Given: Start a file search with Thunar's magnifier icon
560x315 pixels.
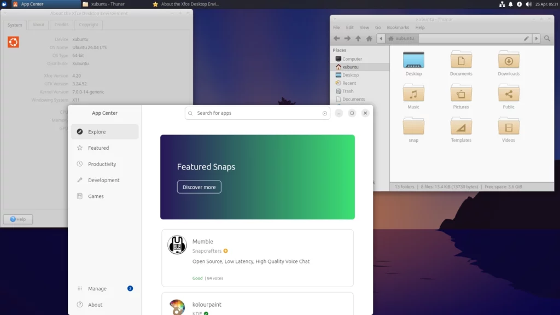Looking at the screenshot, I should coord(547,38).
